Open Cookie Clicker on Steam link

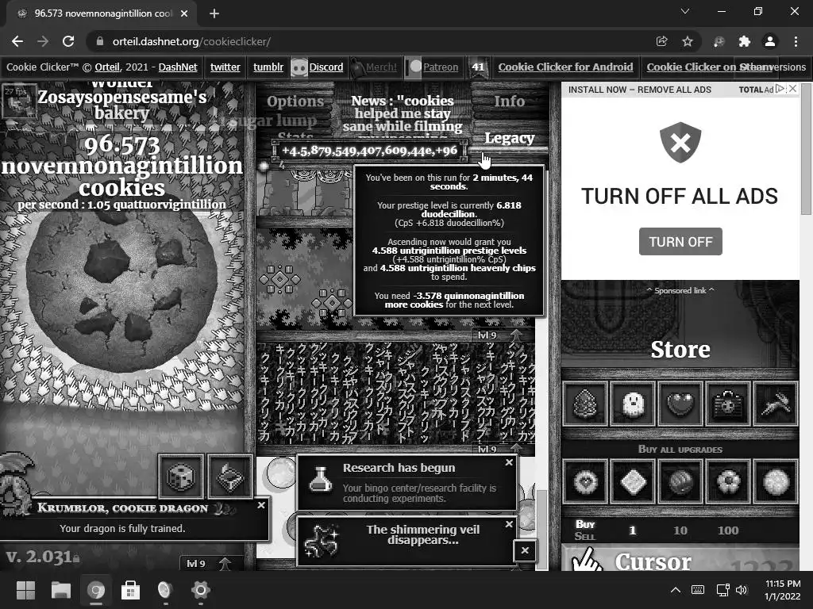[x=709, y=67]
